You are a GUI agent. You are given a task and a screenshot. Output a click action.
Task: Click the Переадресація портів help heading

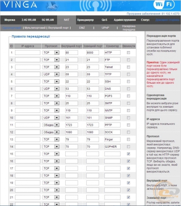coord(161,36)
